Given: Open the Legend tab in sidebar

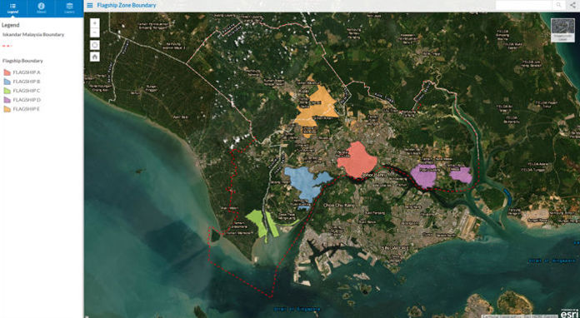Looking at the screenshot, I should point(13,8).
